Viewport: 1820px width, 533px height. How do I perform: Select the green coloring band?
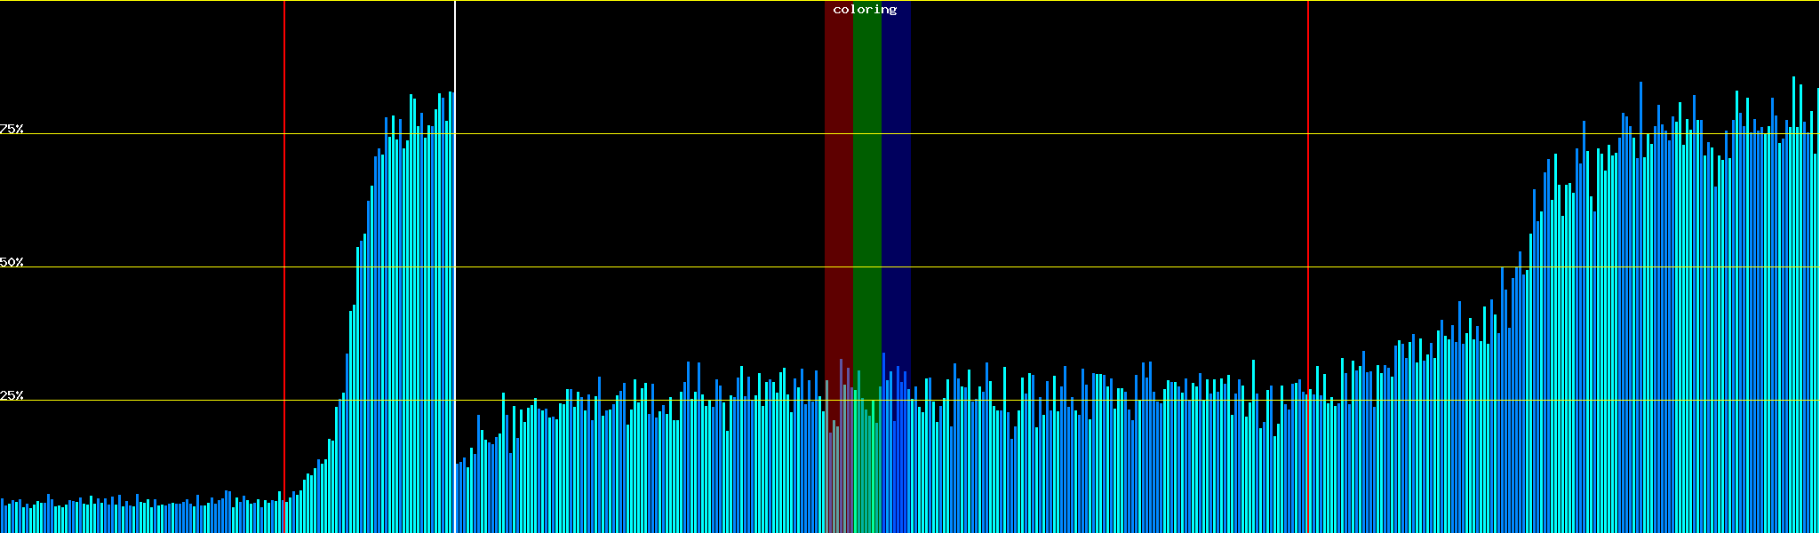pyautogui.click(x=866, y=178)
